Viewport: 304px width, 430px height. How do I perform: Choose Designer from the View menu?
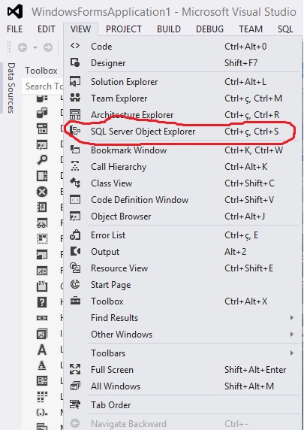[x=181, y=63]
